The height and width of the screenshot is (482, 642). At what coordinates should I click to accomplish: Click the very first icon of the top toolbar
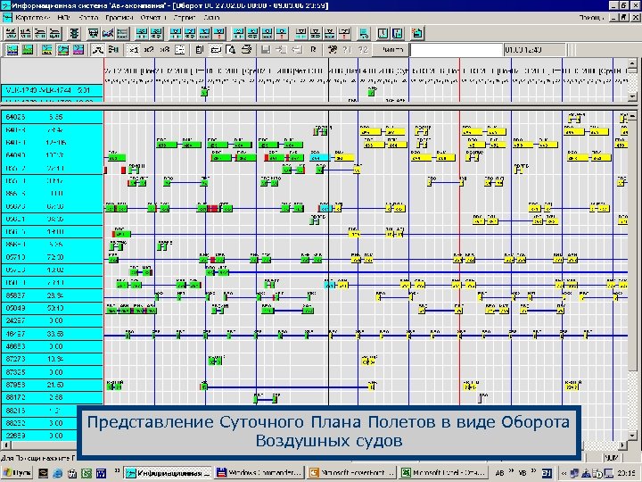[12, 33]
